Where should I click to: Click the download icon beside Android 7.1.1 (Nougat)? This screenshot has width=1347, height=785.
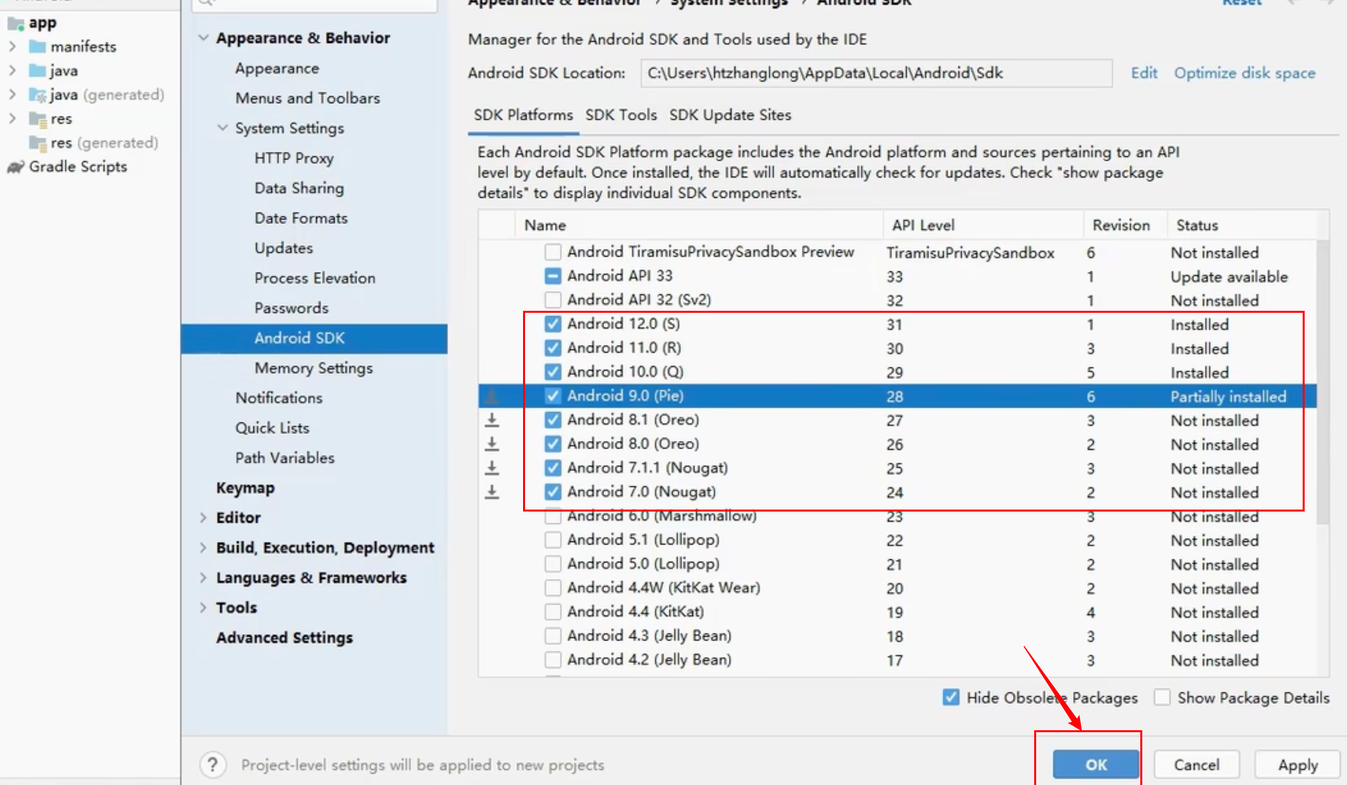pos(492,468)
